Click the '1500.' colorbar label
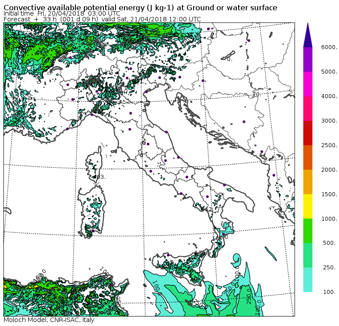Viewport: 339px width, 326px height. [x=329, y=194]
